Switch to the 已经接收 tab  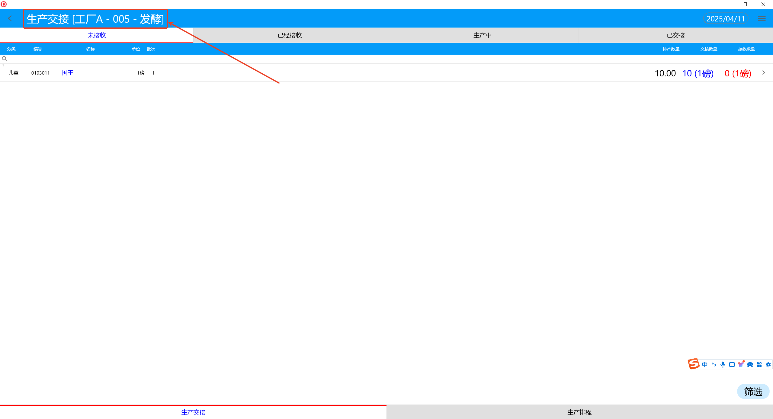pos(290,35)
